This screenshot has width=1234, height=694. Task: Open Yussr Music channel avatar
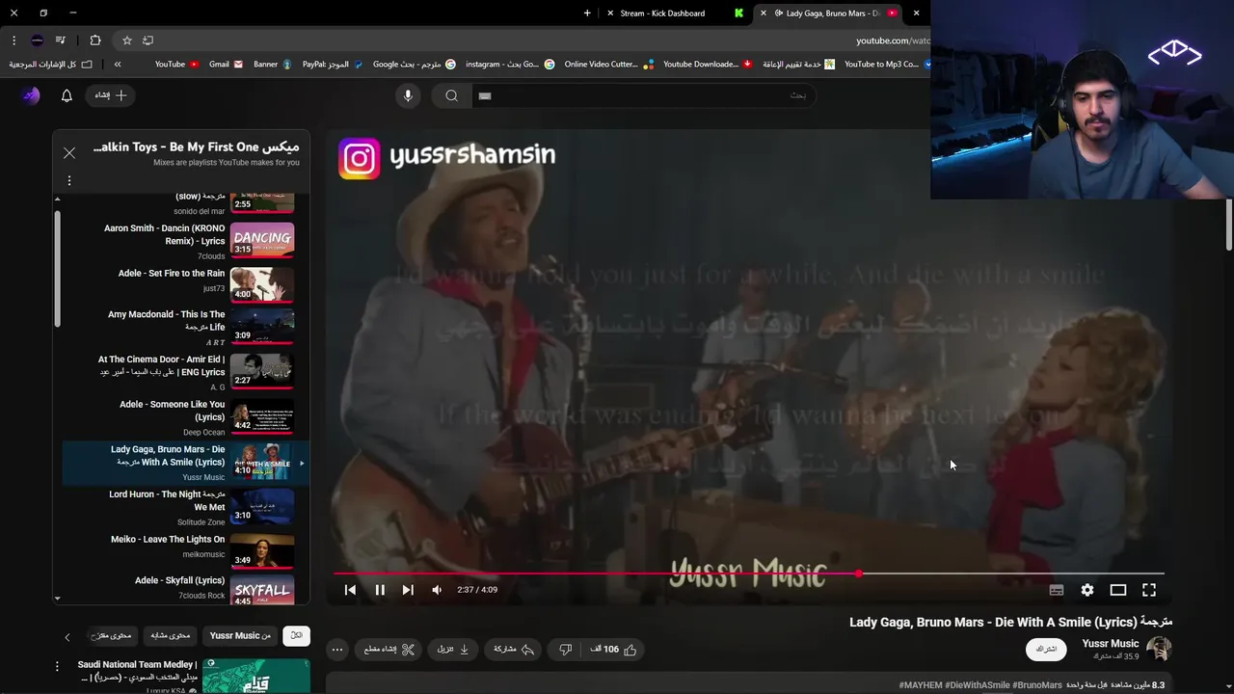[1159, 649]
